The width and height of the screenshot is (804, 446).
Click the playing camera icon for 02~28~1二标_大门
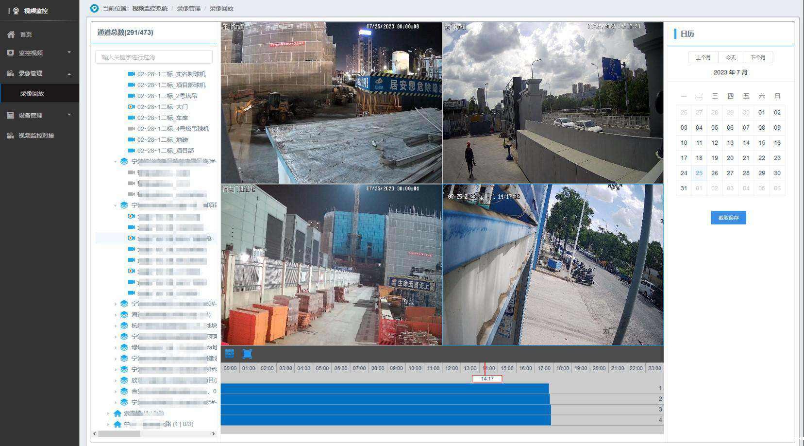point(131,107)
